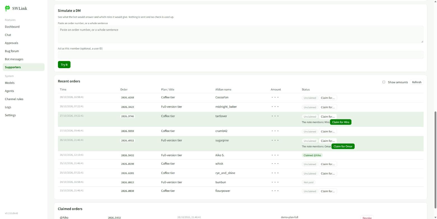Viewport: 437px width, 219px height.
Task: Refresh the recent orders list
Action: tap(417, 82)
